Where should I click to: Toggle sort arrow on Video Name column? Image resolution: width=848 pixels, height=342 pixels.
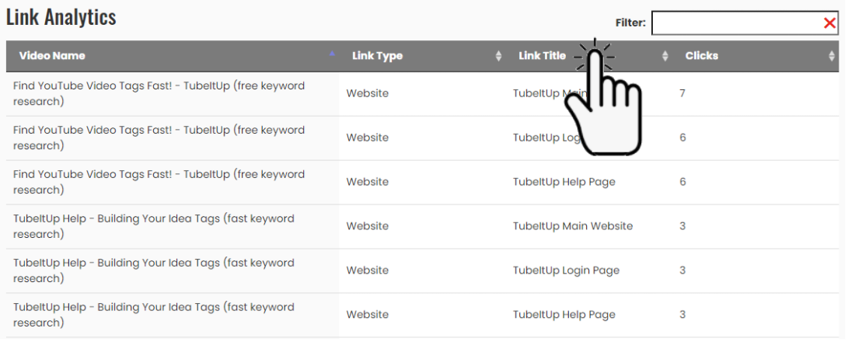click(332, 54)
